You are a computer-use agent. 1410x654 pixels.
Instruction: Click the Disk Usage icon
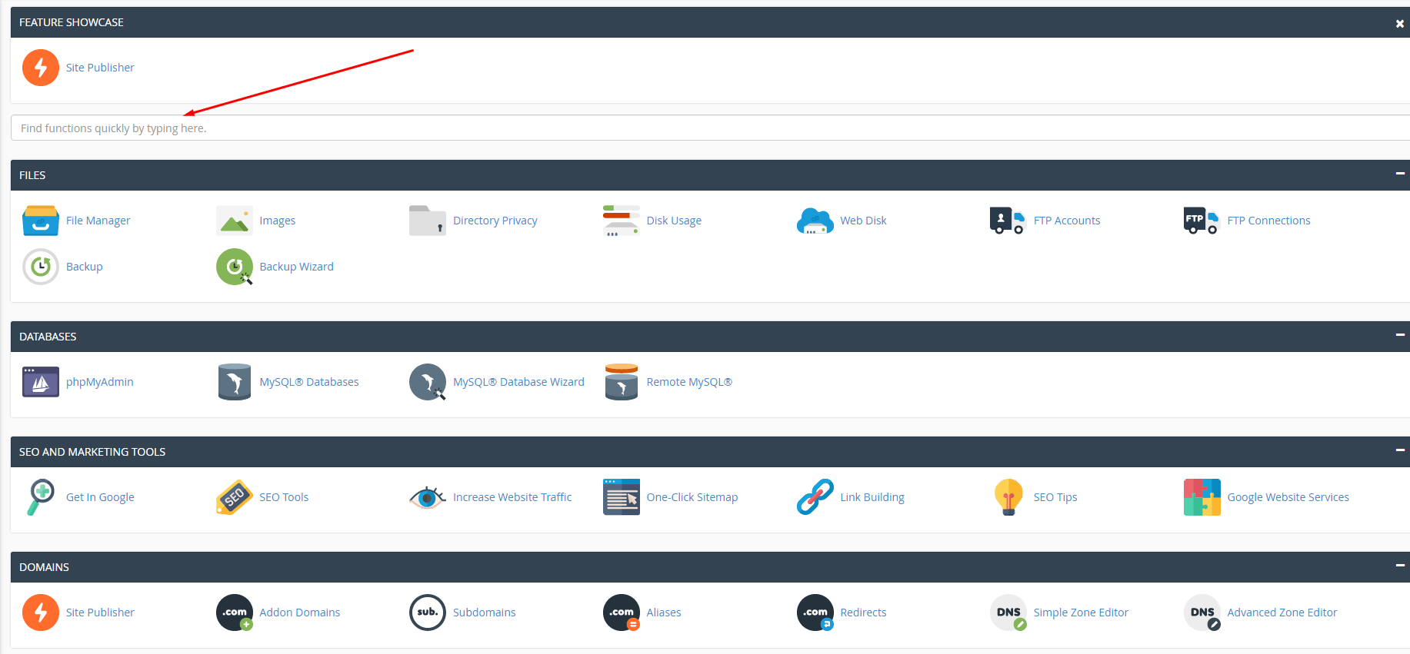[621, 221]
